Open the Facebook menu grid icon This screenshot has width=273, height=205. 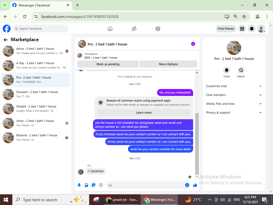pyautogui.click(x=242, y=29)
